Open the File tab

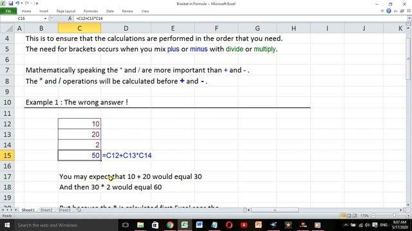click(8, 11)
